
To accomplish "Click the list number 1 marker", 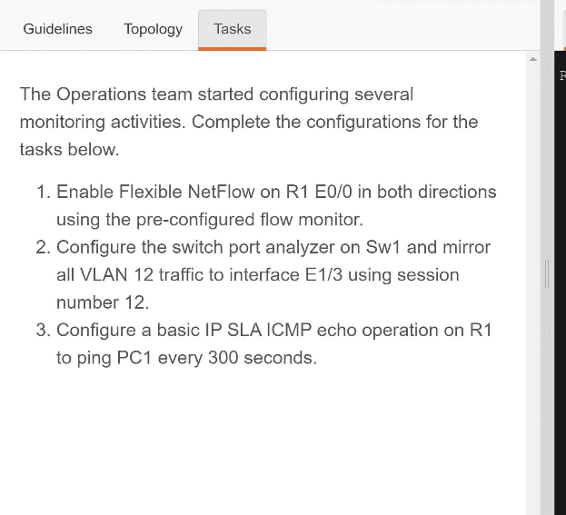I will (x=43, y=192).
